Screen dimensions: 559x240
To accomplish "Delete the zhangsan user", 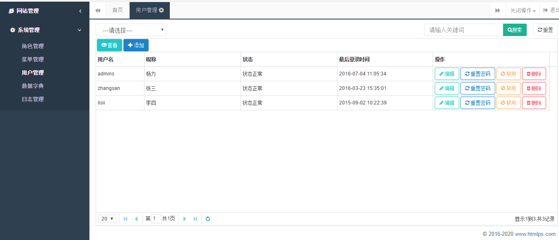I will click(534, 88).
